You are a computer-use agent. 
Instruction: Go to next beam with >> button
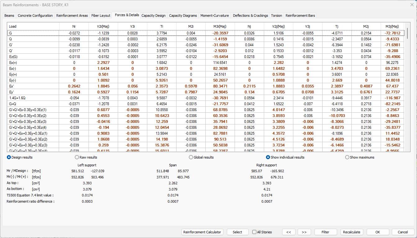pos(304,232)
